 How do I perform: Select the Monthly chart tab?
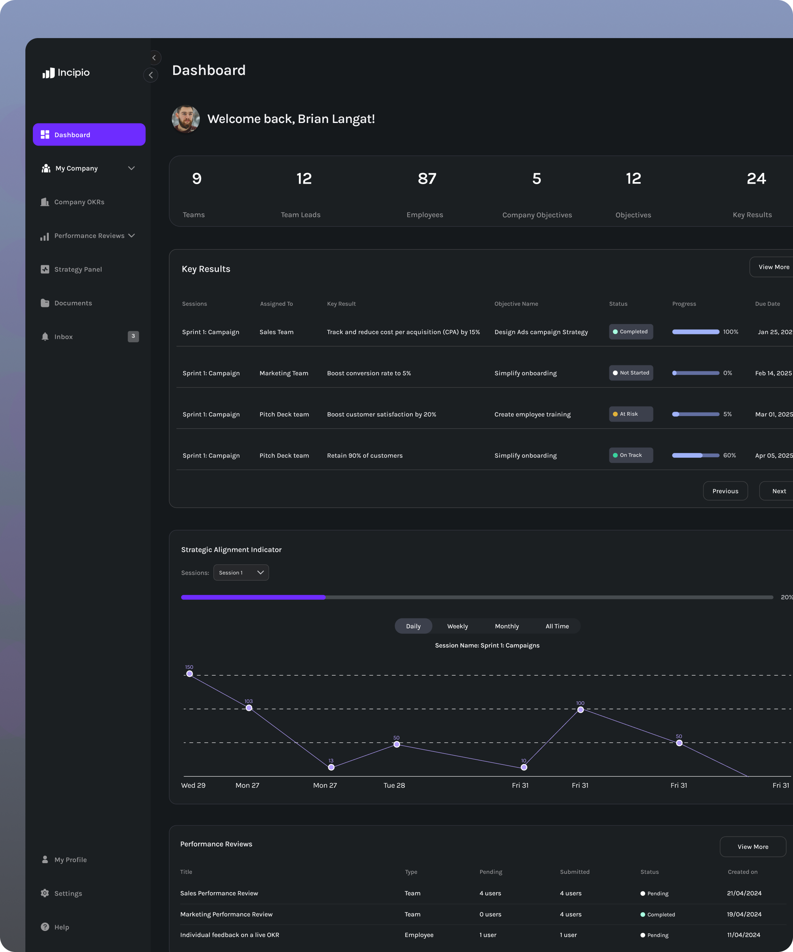click(x=507, y=626)
